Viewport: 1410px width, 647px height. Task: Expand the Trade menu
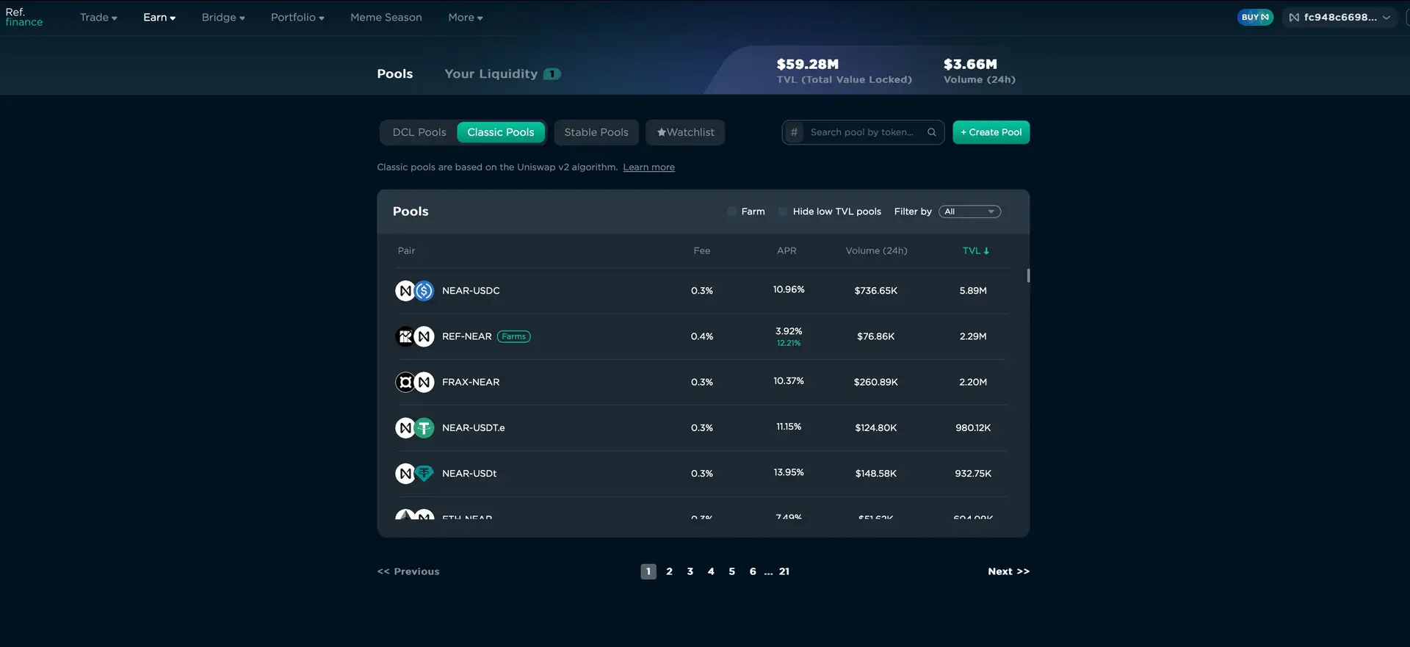98,17
